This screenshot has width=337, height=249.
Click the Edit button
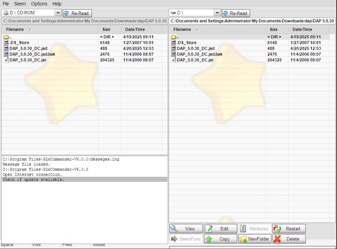pos(221,229)
